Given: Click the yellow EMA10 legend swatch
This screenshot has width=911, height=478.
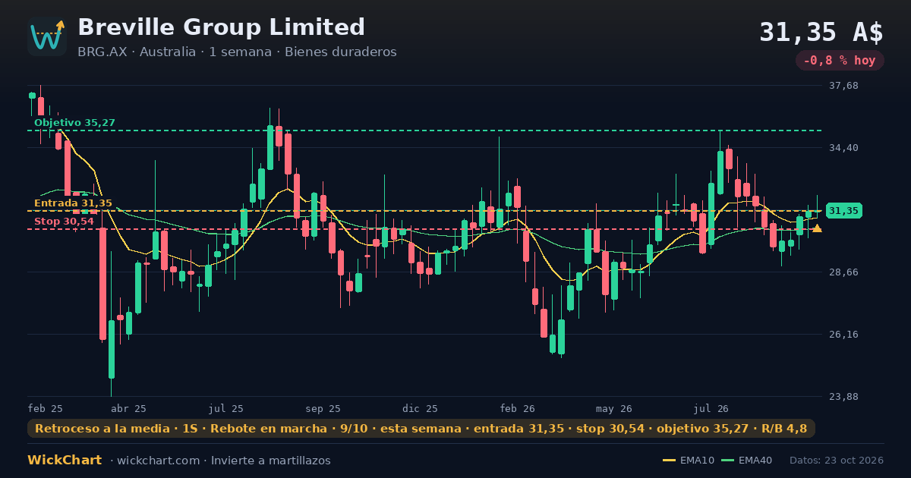Looking at the screenshot, I should (x=669, y=461).
